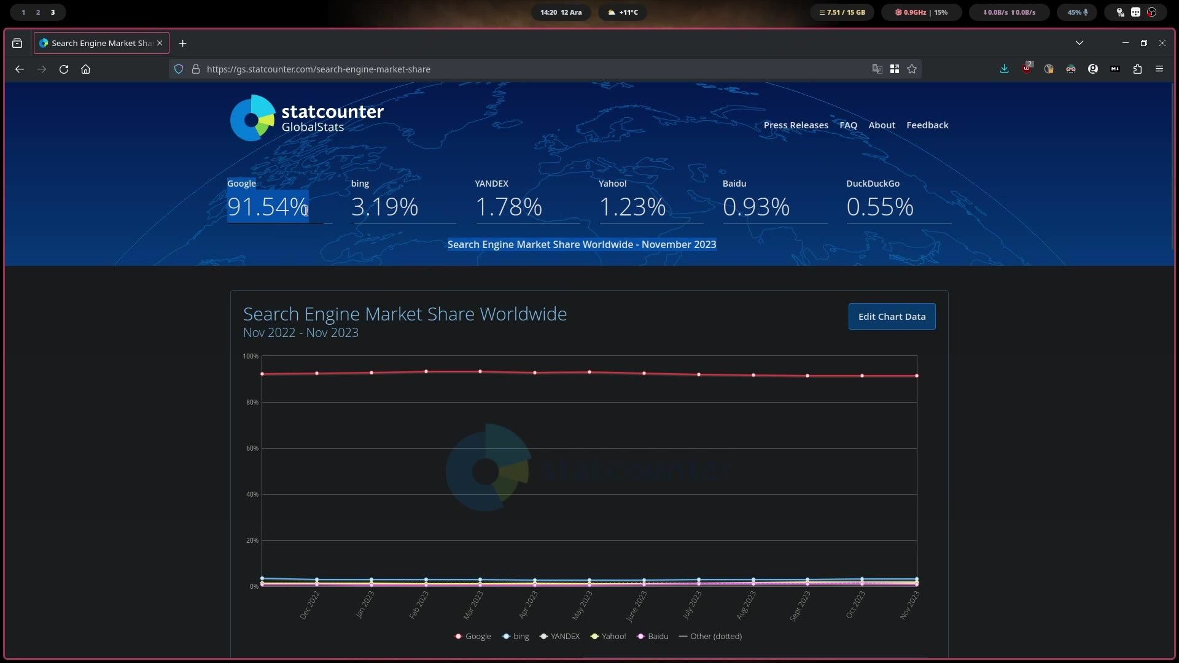Click the statcounter GlobalStats logo
1179x663 pixels.
pos(307,118)
